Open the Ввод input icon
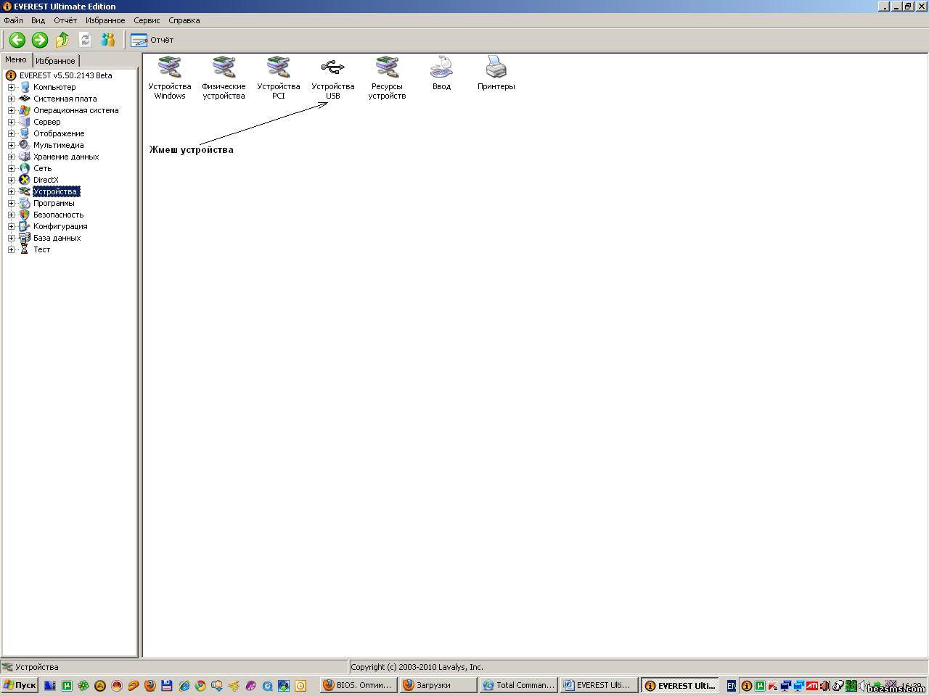Image resolution: width=929 pixels, height=696 pixels. coord(441,74)
